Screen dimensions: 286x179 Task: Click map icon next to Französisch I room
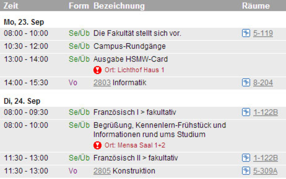246,112
